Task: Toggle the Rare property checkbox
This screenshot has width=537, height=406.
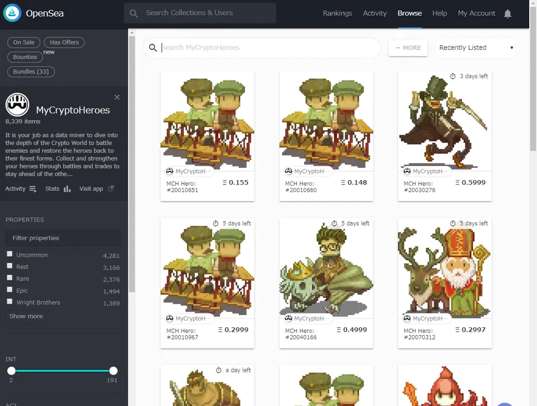Action: [10, 277]
